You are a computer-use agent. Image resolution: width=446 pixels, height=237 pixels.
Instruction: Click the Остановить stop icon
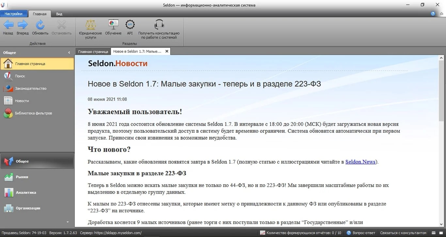(x=61, y=25)
